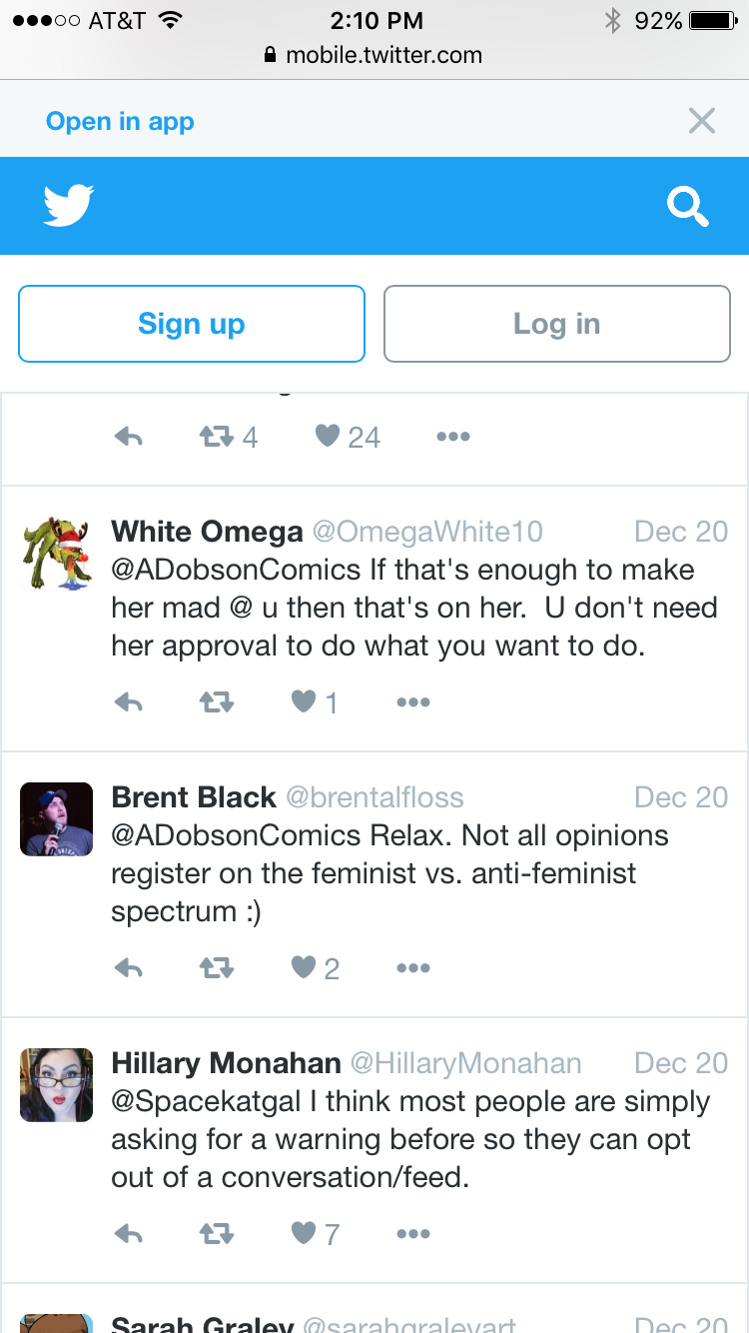Open more options on Brent Black's tweet

(x=412, y=968)
